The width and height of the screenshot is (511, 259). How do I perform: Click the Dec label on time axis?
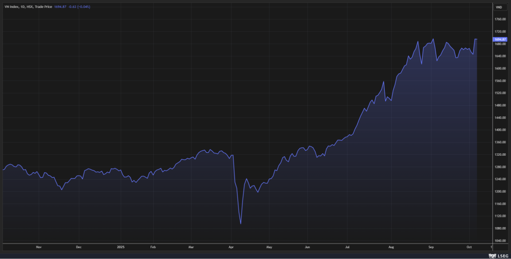coord(78,247)
